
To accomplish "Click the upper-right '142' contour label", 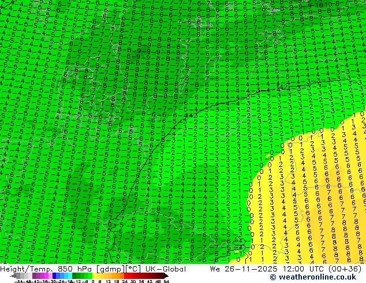I will click(x=283, y=88).
